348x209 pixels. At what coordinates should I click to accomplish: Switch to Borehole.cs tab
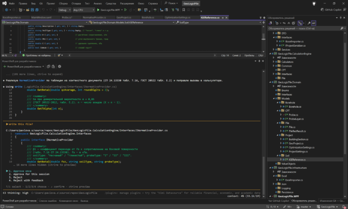(x=148, y=18)
